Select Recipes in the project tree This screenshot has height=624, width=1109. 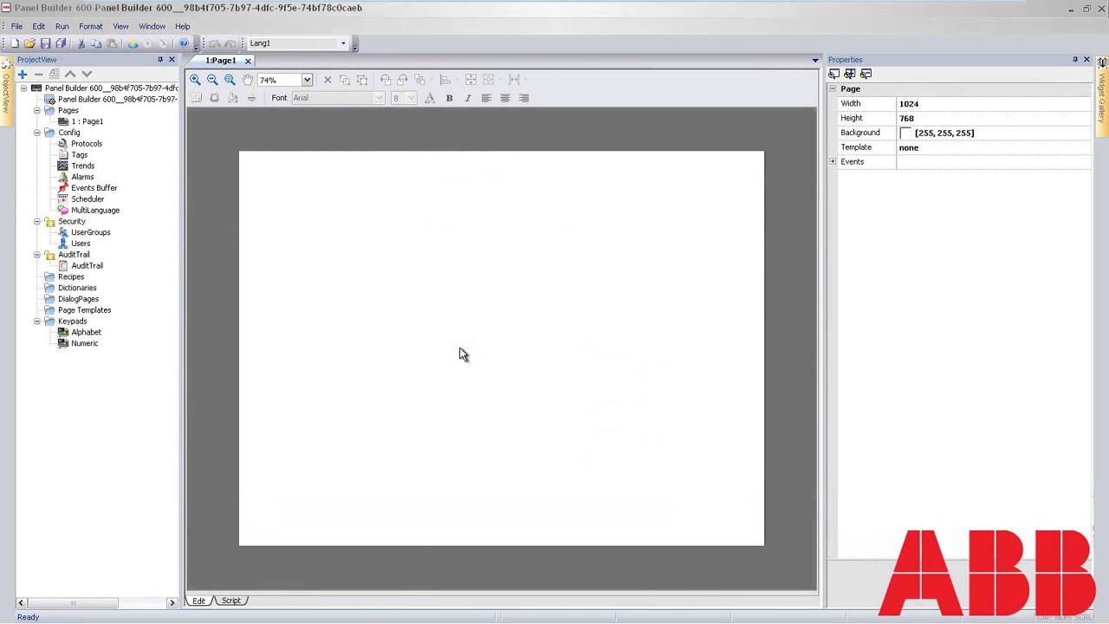[x=71, y=277]
